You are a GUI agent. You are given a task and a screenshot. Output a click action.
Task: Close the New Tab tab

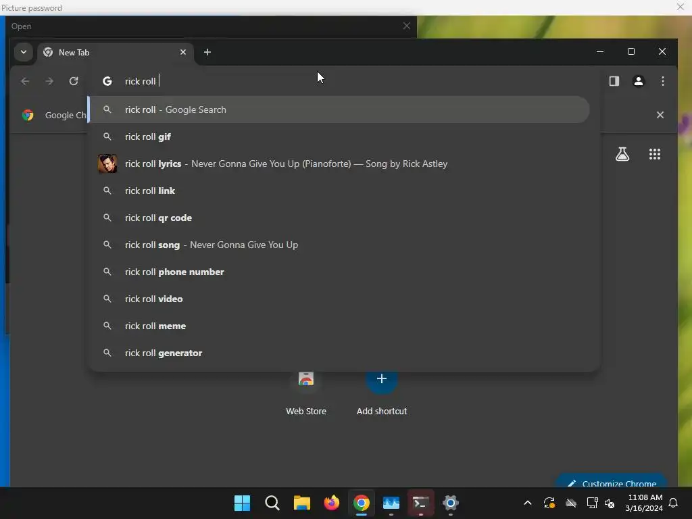pyautogui.click(x=182, y=52)
